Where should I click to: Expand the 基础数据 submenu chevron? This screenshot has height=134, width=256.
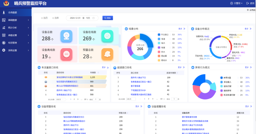point(28,20)
